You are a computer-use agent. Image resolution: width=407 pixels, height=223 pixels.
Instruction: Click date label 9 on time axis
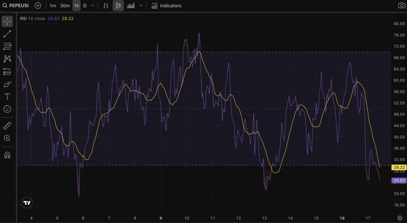click(161, 218)
